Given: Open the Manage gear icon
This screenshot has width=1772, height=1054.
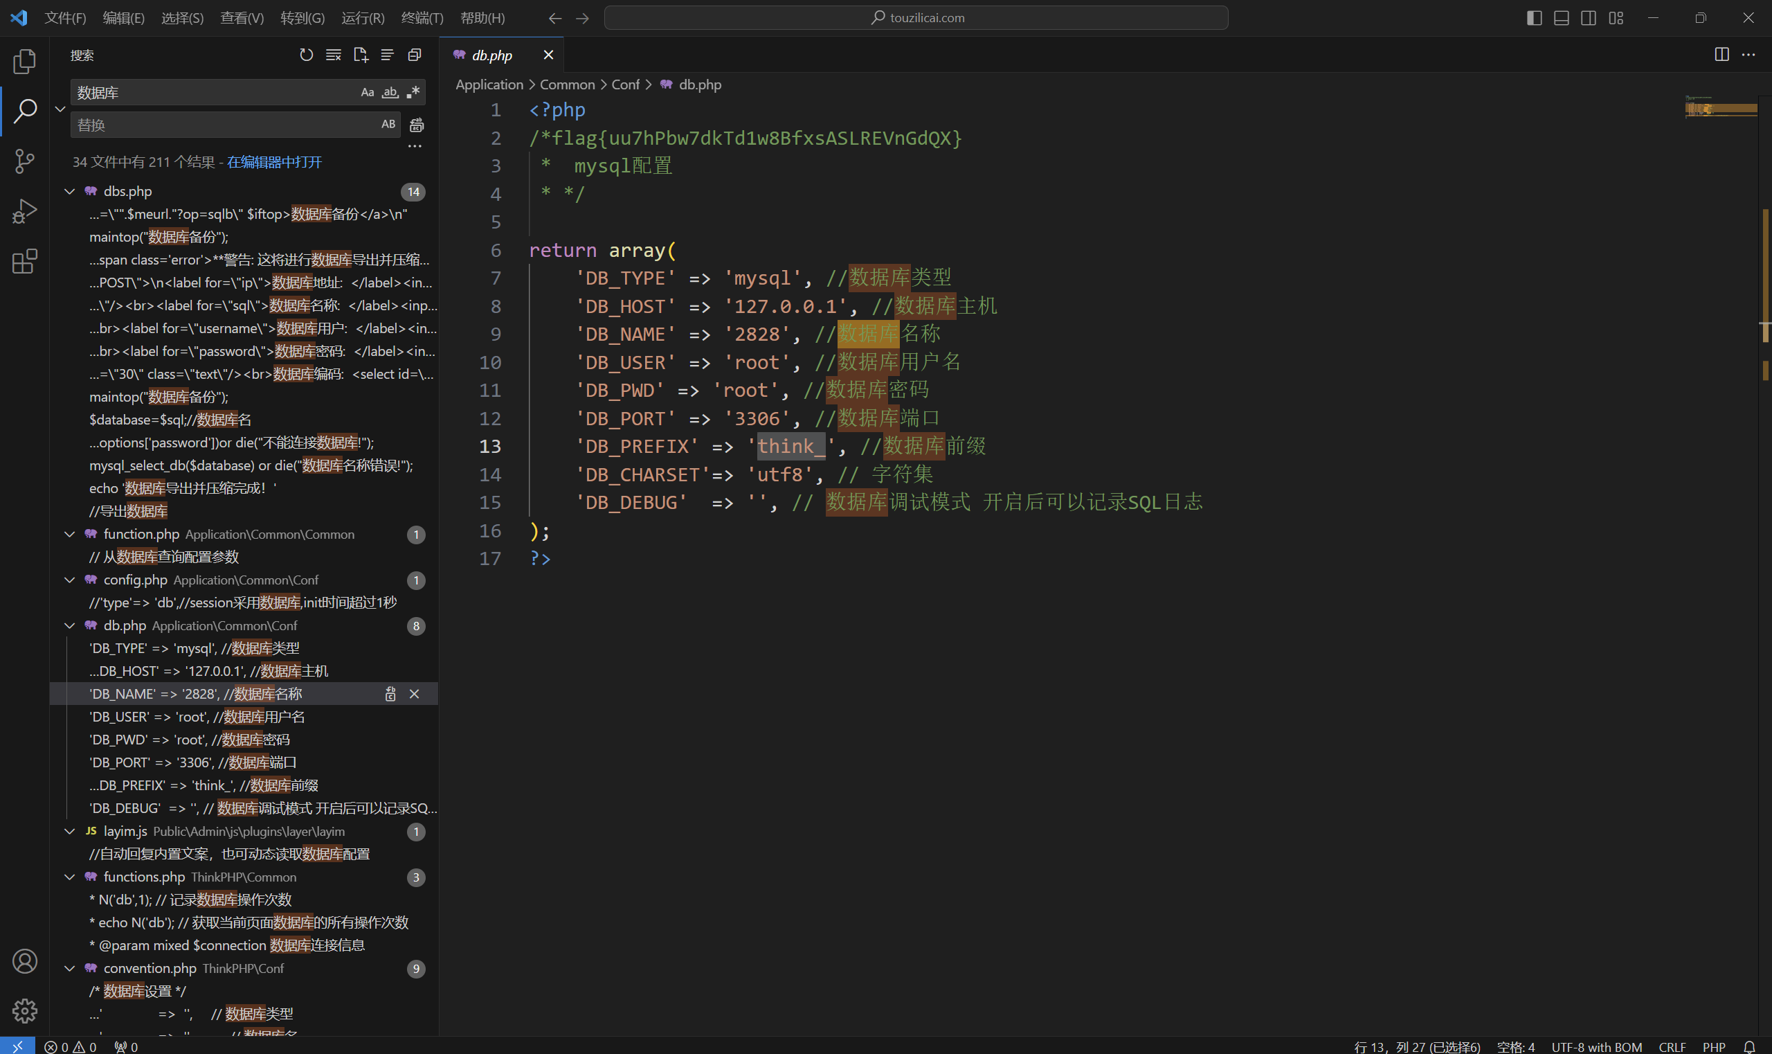Looking at the screenshot, I should tap(25, 1010).
